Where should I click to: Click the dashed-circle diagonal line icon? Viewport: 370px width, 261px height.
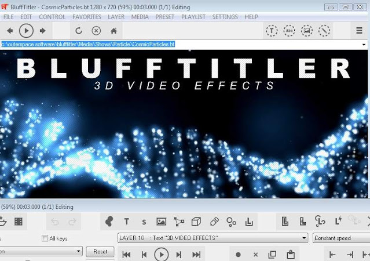[x=324, y=31]
